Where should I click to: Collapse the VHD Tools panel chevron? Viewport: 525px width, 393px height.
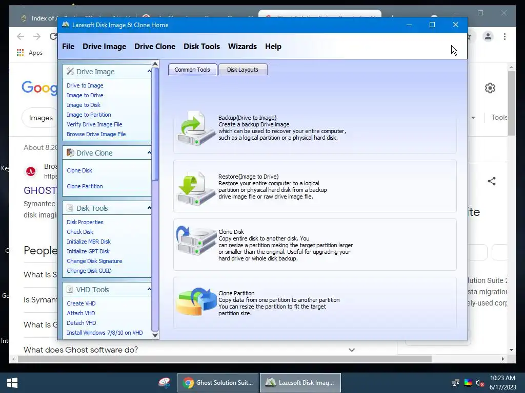point(149,289)
